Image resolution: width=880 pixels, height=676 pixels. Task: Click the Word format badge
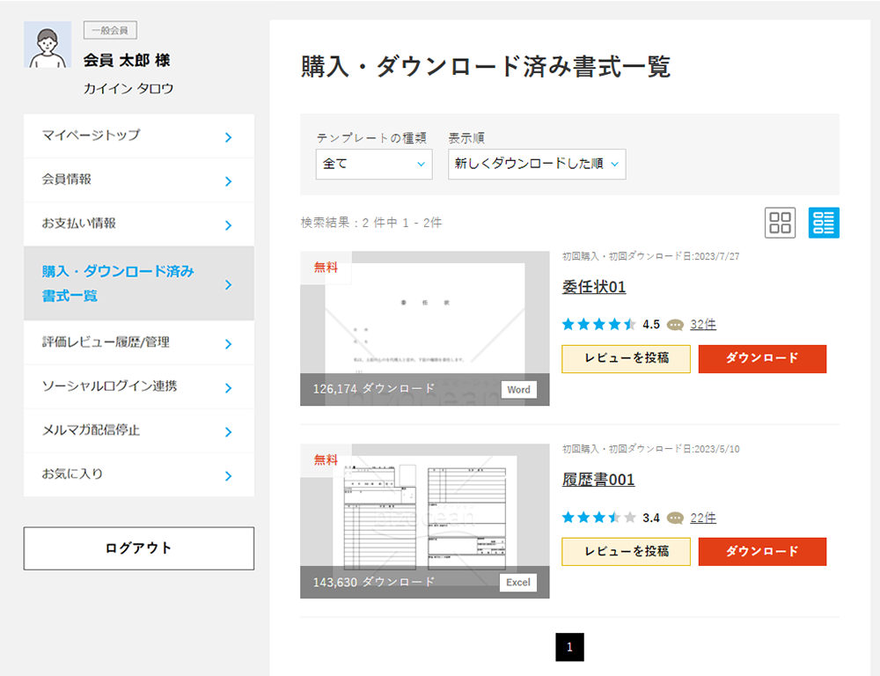pyautogui.click(x=518, y=390)
